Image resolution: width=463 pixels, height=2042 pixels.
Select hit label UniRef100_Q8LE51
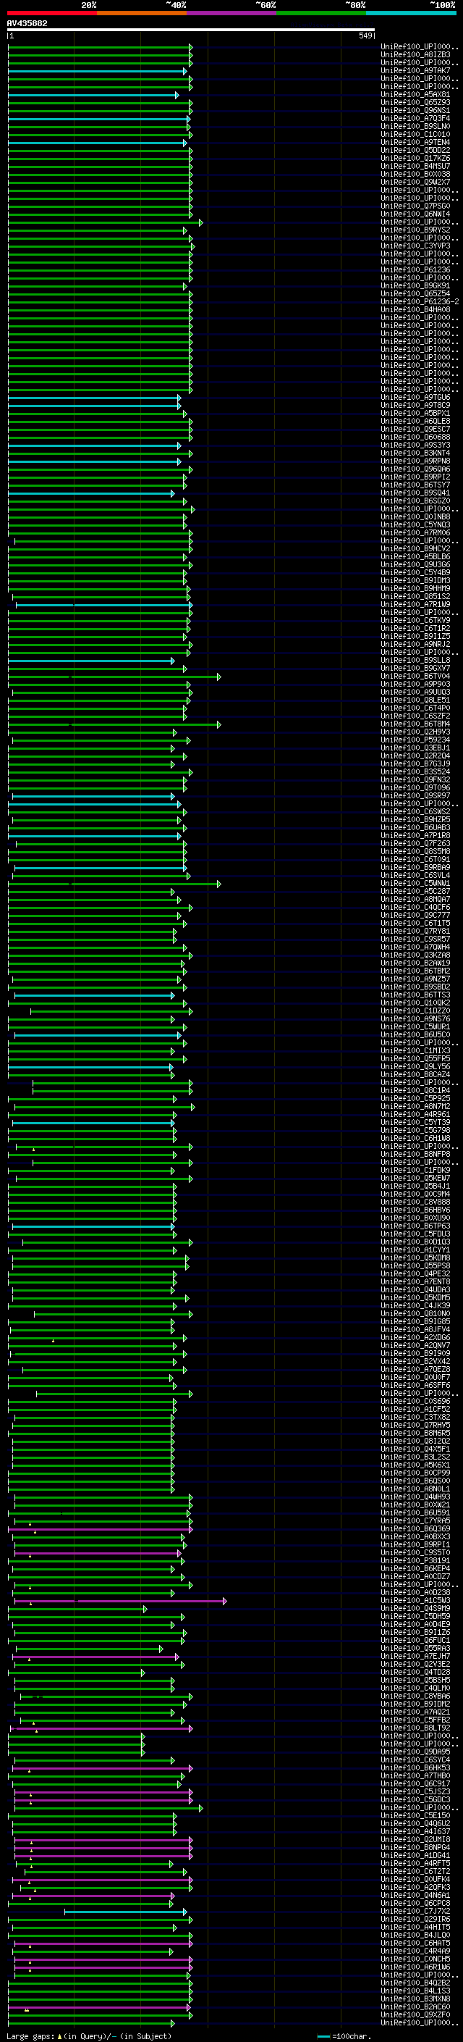415,700
